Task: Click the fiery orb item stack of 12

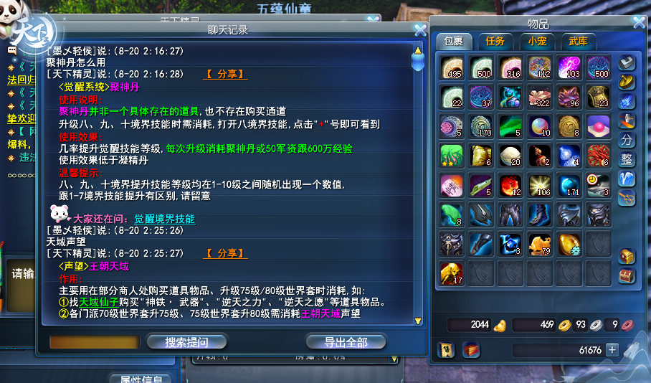Action: click(510, 185)
